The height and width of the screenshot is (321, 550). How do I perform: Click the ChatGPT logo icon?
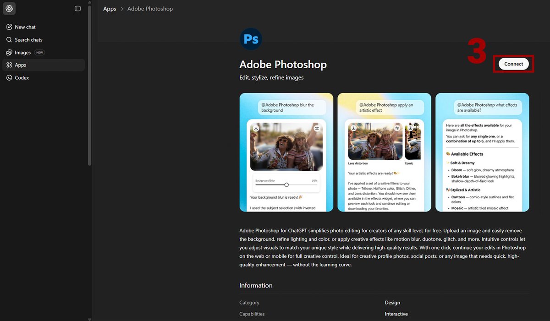coord(9,8)
